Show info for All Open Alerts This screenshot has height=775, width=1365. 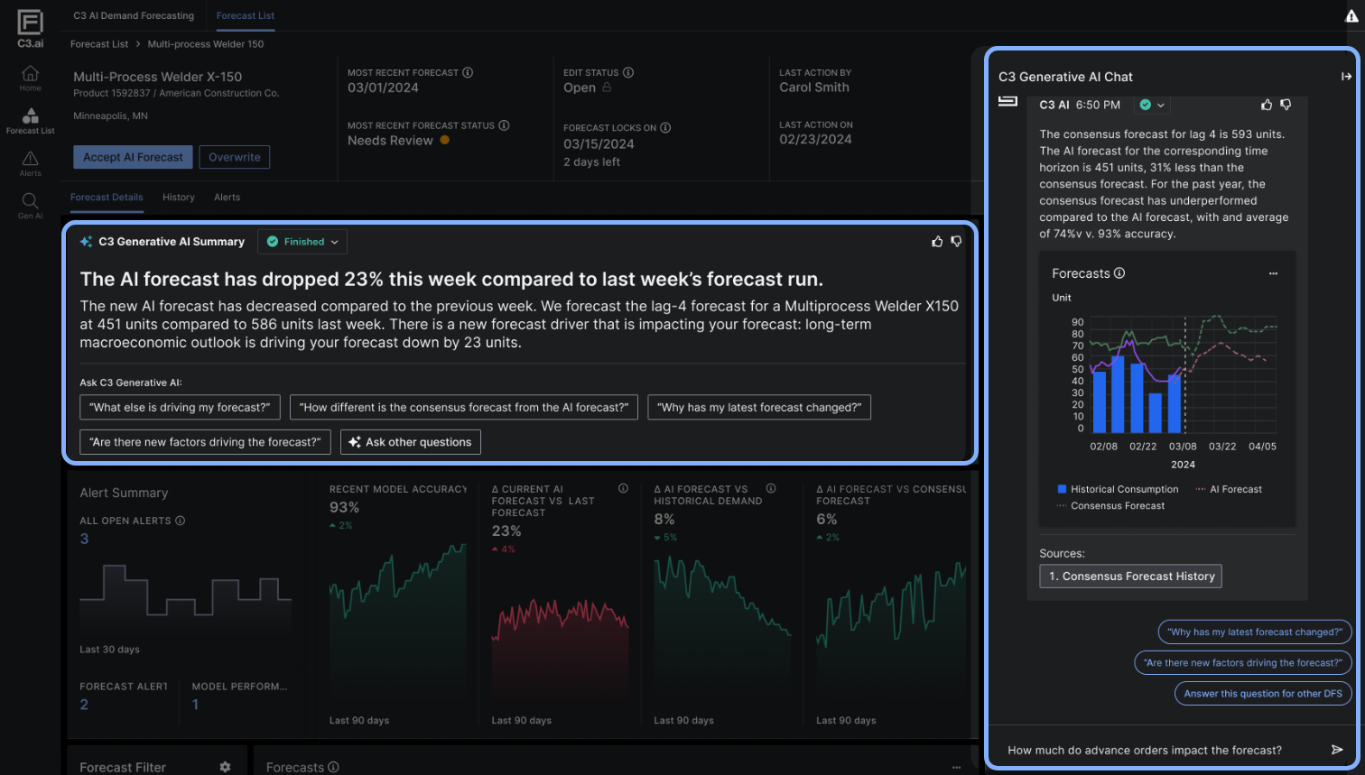[180, 521]
